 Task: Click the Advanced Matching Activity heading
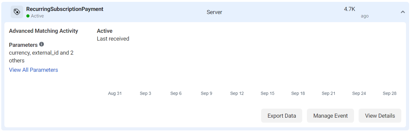[x=44, y=31]
